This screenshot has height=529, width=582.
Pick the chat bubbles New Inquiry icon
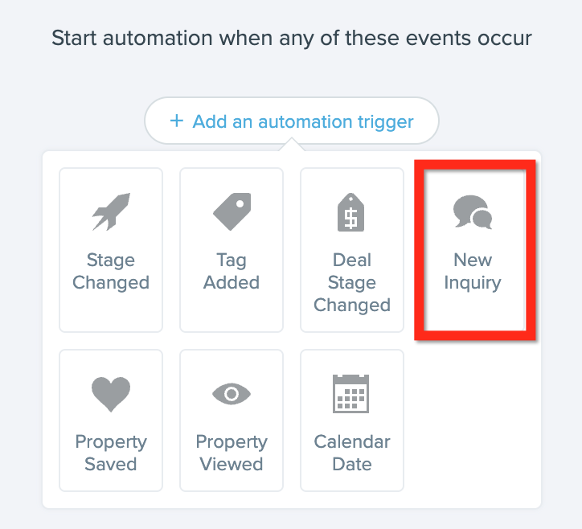coord(473,211)
